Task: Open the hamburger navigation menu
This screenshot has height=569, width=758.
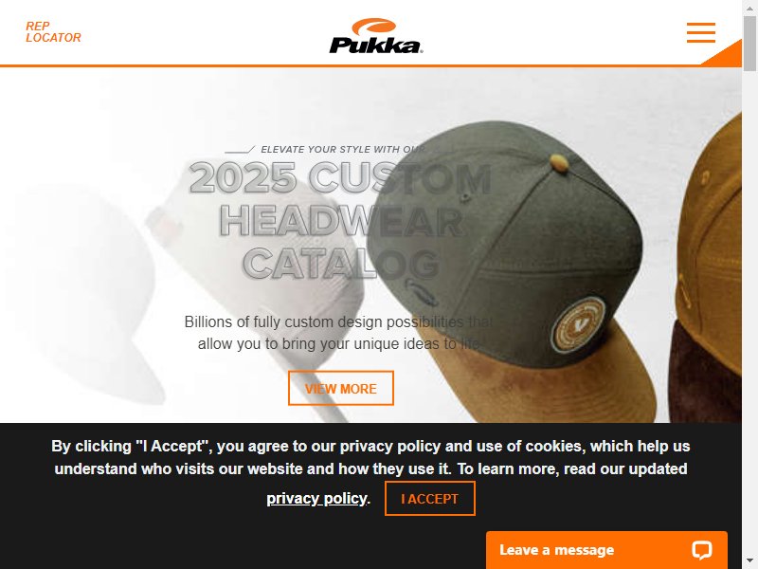Action: 700,32
